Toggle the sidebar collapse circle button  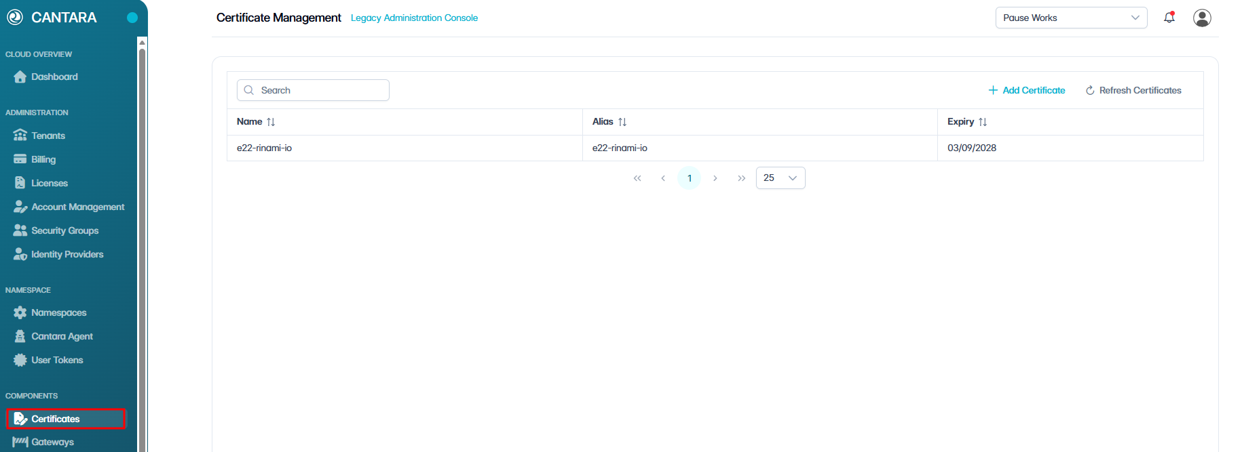click(132, 18)
